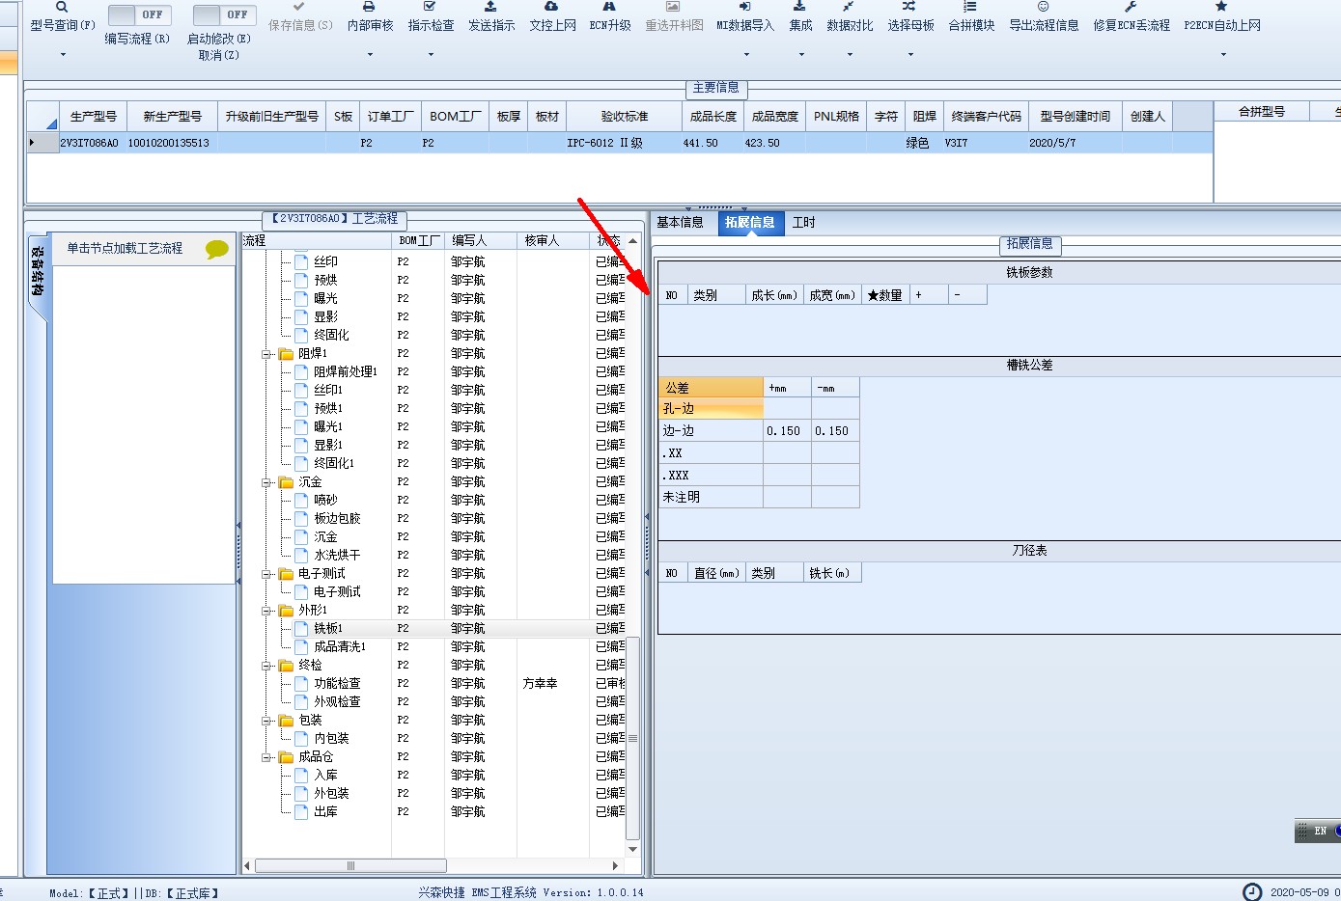Click the P2ECN自动上网 star icon
This screenshot has width=1341, height=901.
pos(1221,7)
